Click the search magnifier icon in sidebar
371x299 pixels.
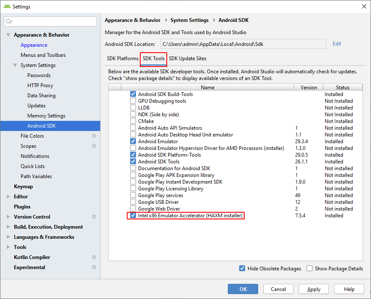[9, 21]
